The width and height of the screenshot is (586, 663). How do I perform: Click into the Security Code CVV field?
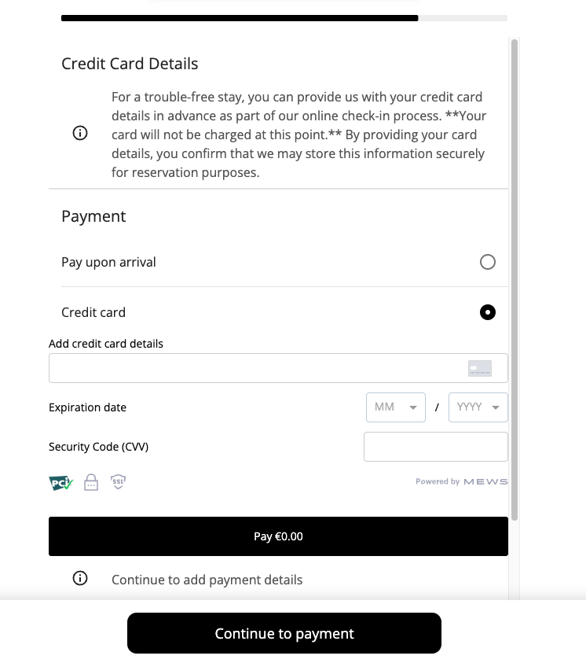point(435,447)
